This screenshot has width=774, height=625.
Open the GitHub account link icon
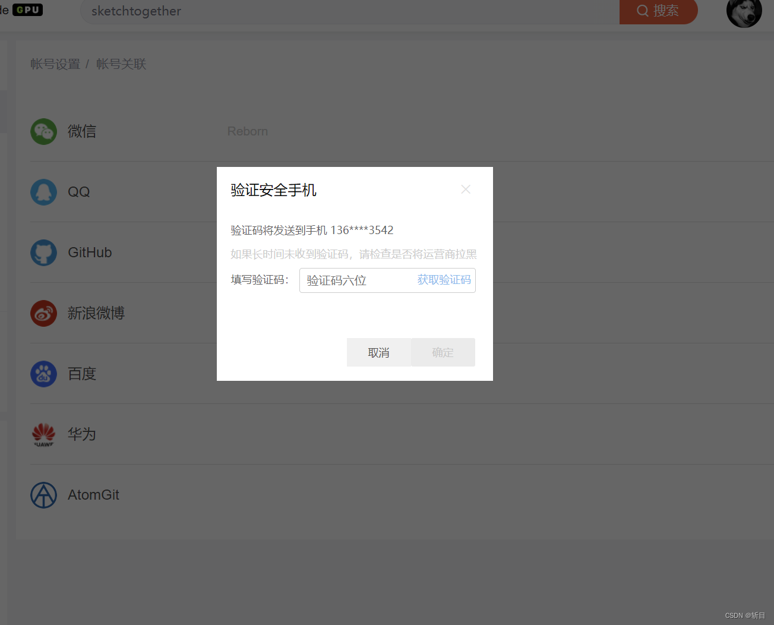43,252
